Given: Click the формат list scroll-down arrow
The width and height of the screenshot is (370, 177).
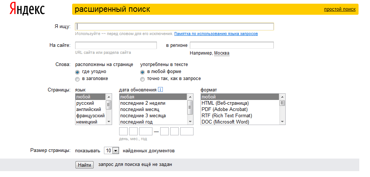Looking at the screenshot, I should coord(282,122).
